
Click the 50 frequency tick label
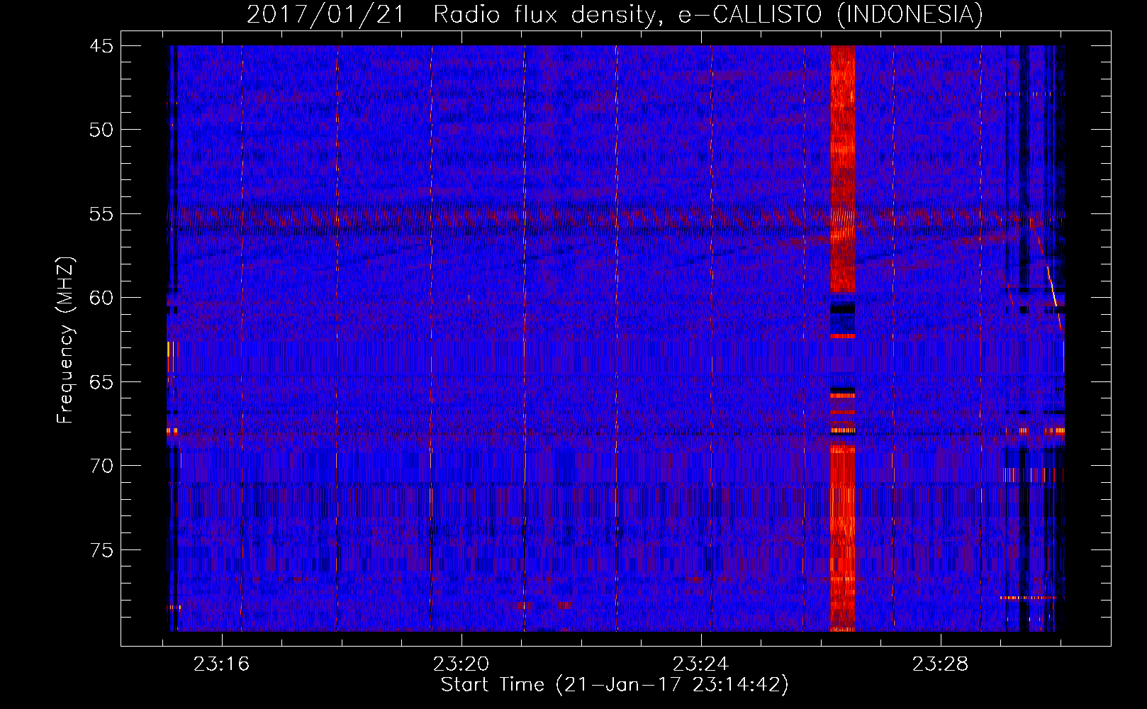point(101,130)
